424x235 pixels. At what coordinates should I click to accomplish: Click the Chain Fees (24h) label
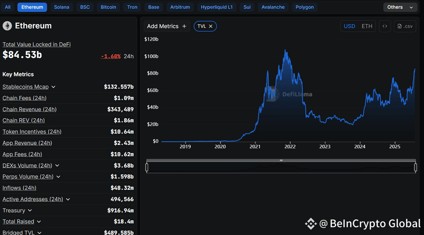[24, 98]
